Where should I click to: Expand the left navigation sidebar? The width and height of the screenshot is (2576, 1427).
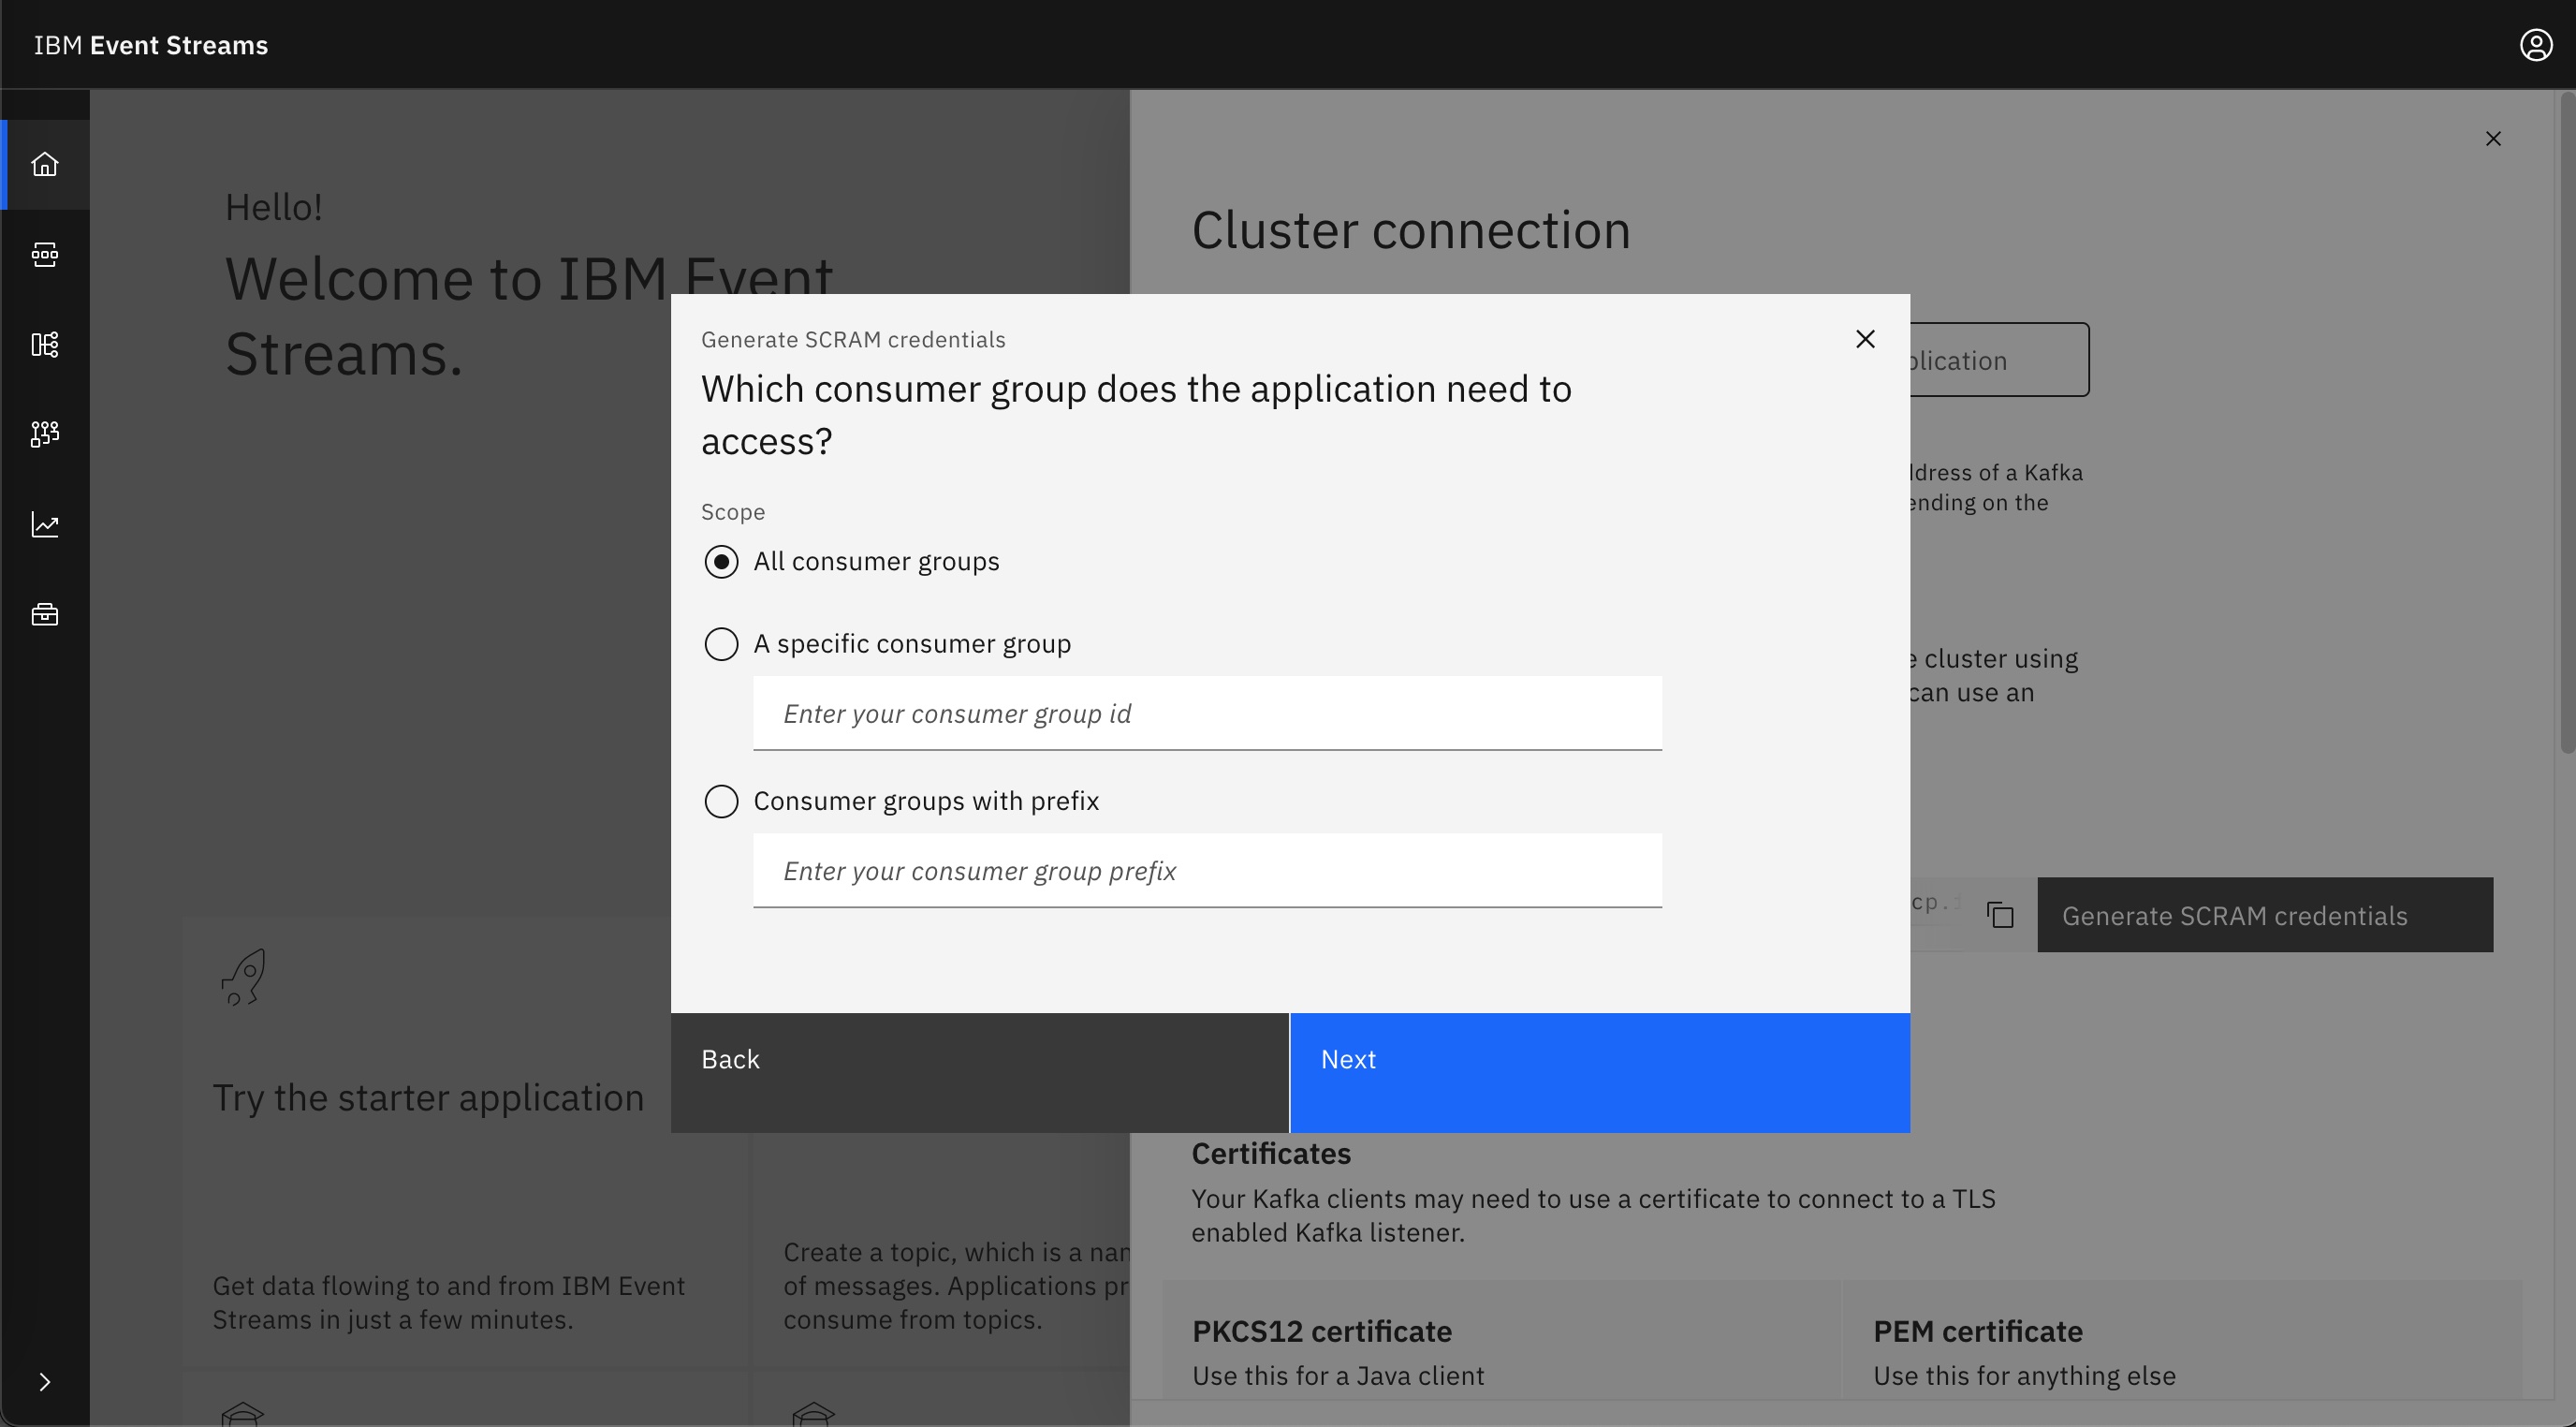45,1381
